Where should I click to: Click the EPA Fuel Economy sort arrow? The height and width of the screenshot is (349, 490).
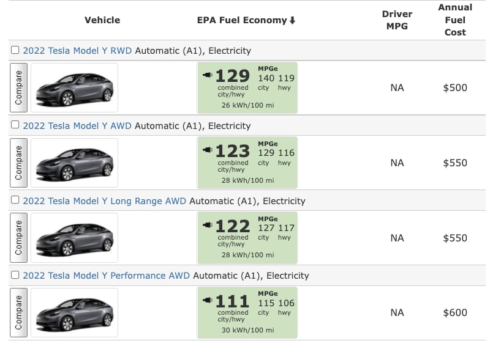[292, 21]
